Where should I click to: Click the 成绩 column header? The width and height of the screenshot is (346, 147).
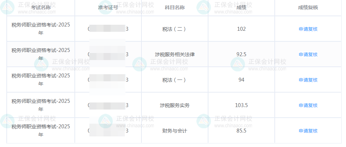pos(241,7)
